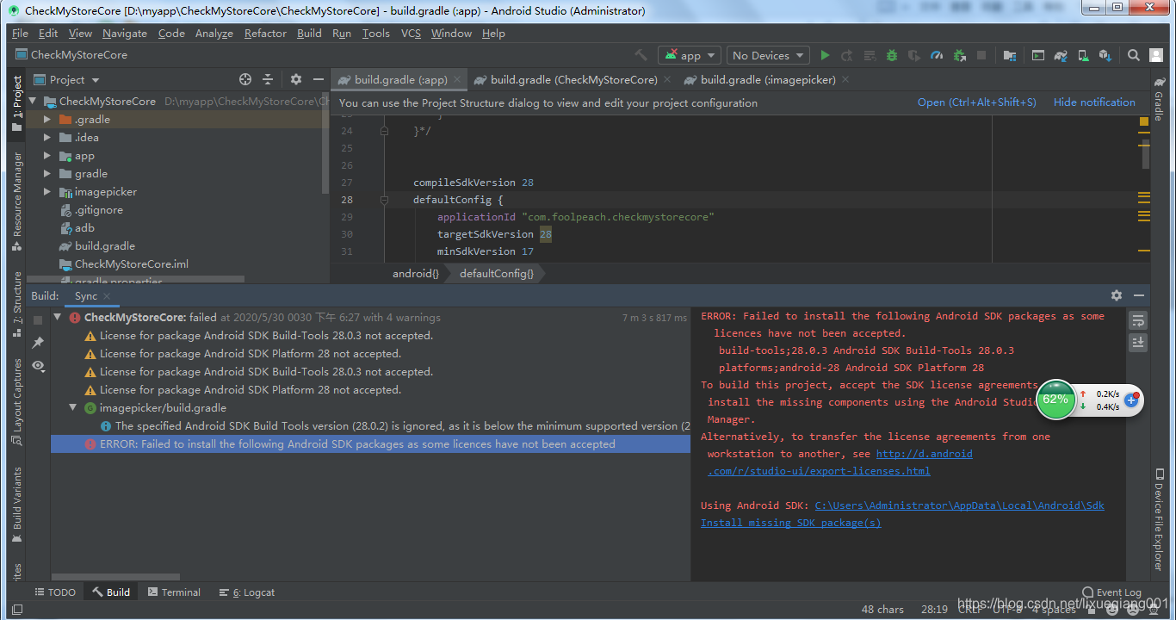The height and width of the screenshot is (620, 1176).
Task: Open the AVD Manager icon
Action: pyautogui.click(x=1083, y=54)
